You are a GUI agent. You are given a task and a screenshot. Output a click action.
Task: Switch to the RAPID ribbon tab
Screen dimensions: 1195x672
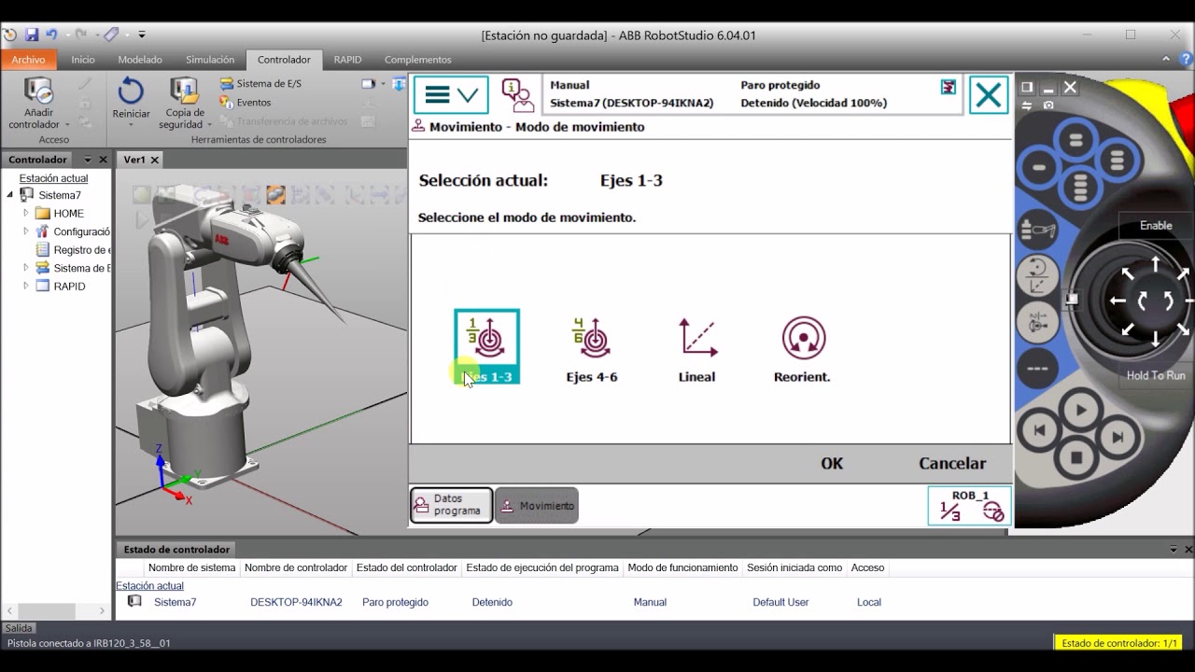click(347, 60)
